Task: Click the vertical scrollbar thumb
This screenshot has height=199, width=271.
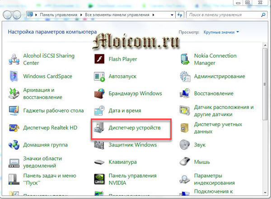Action: [265, 84]
